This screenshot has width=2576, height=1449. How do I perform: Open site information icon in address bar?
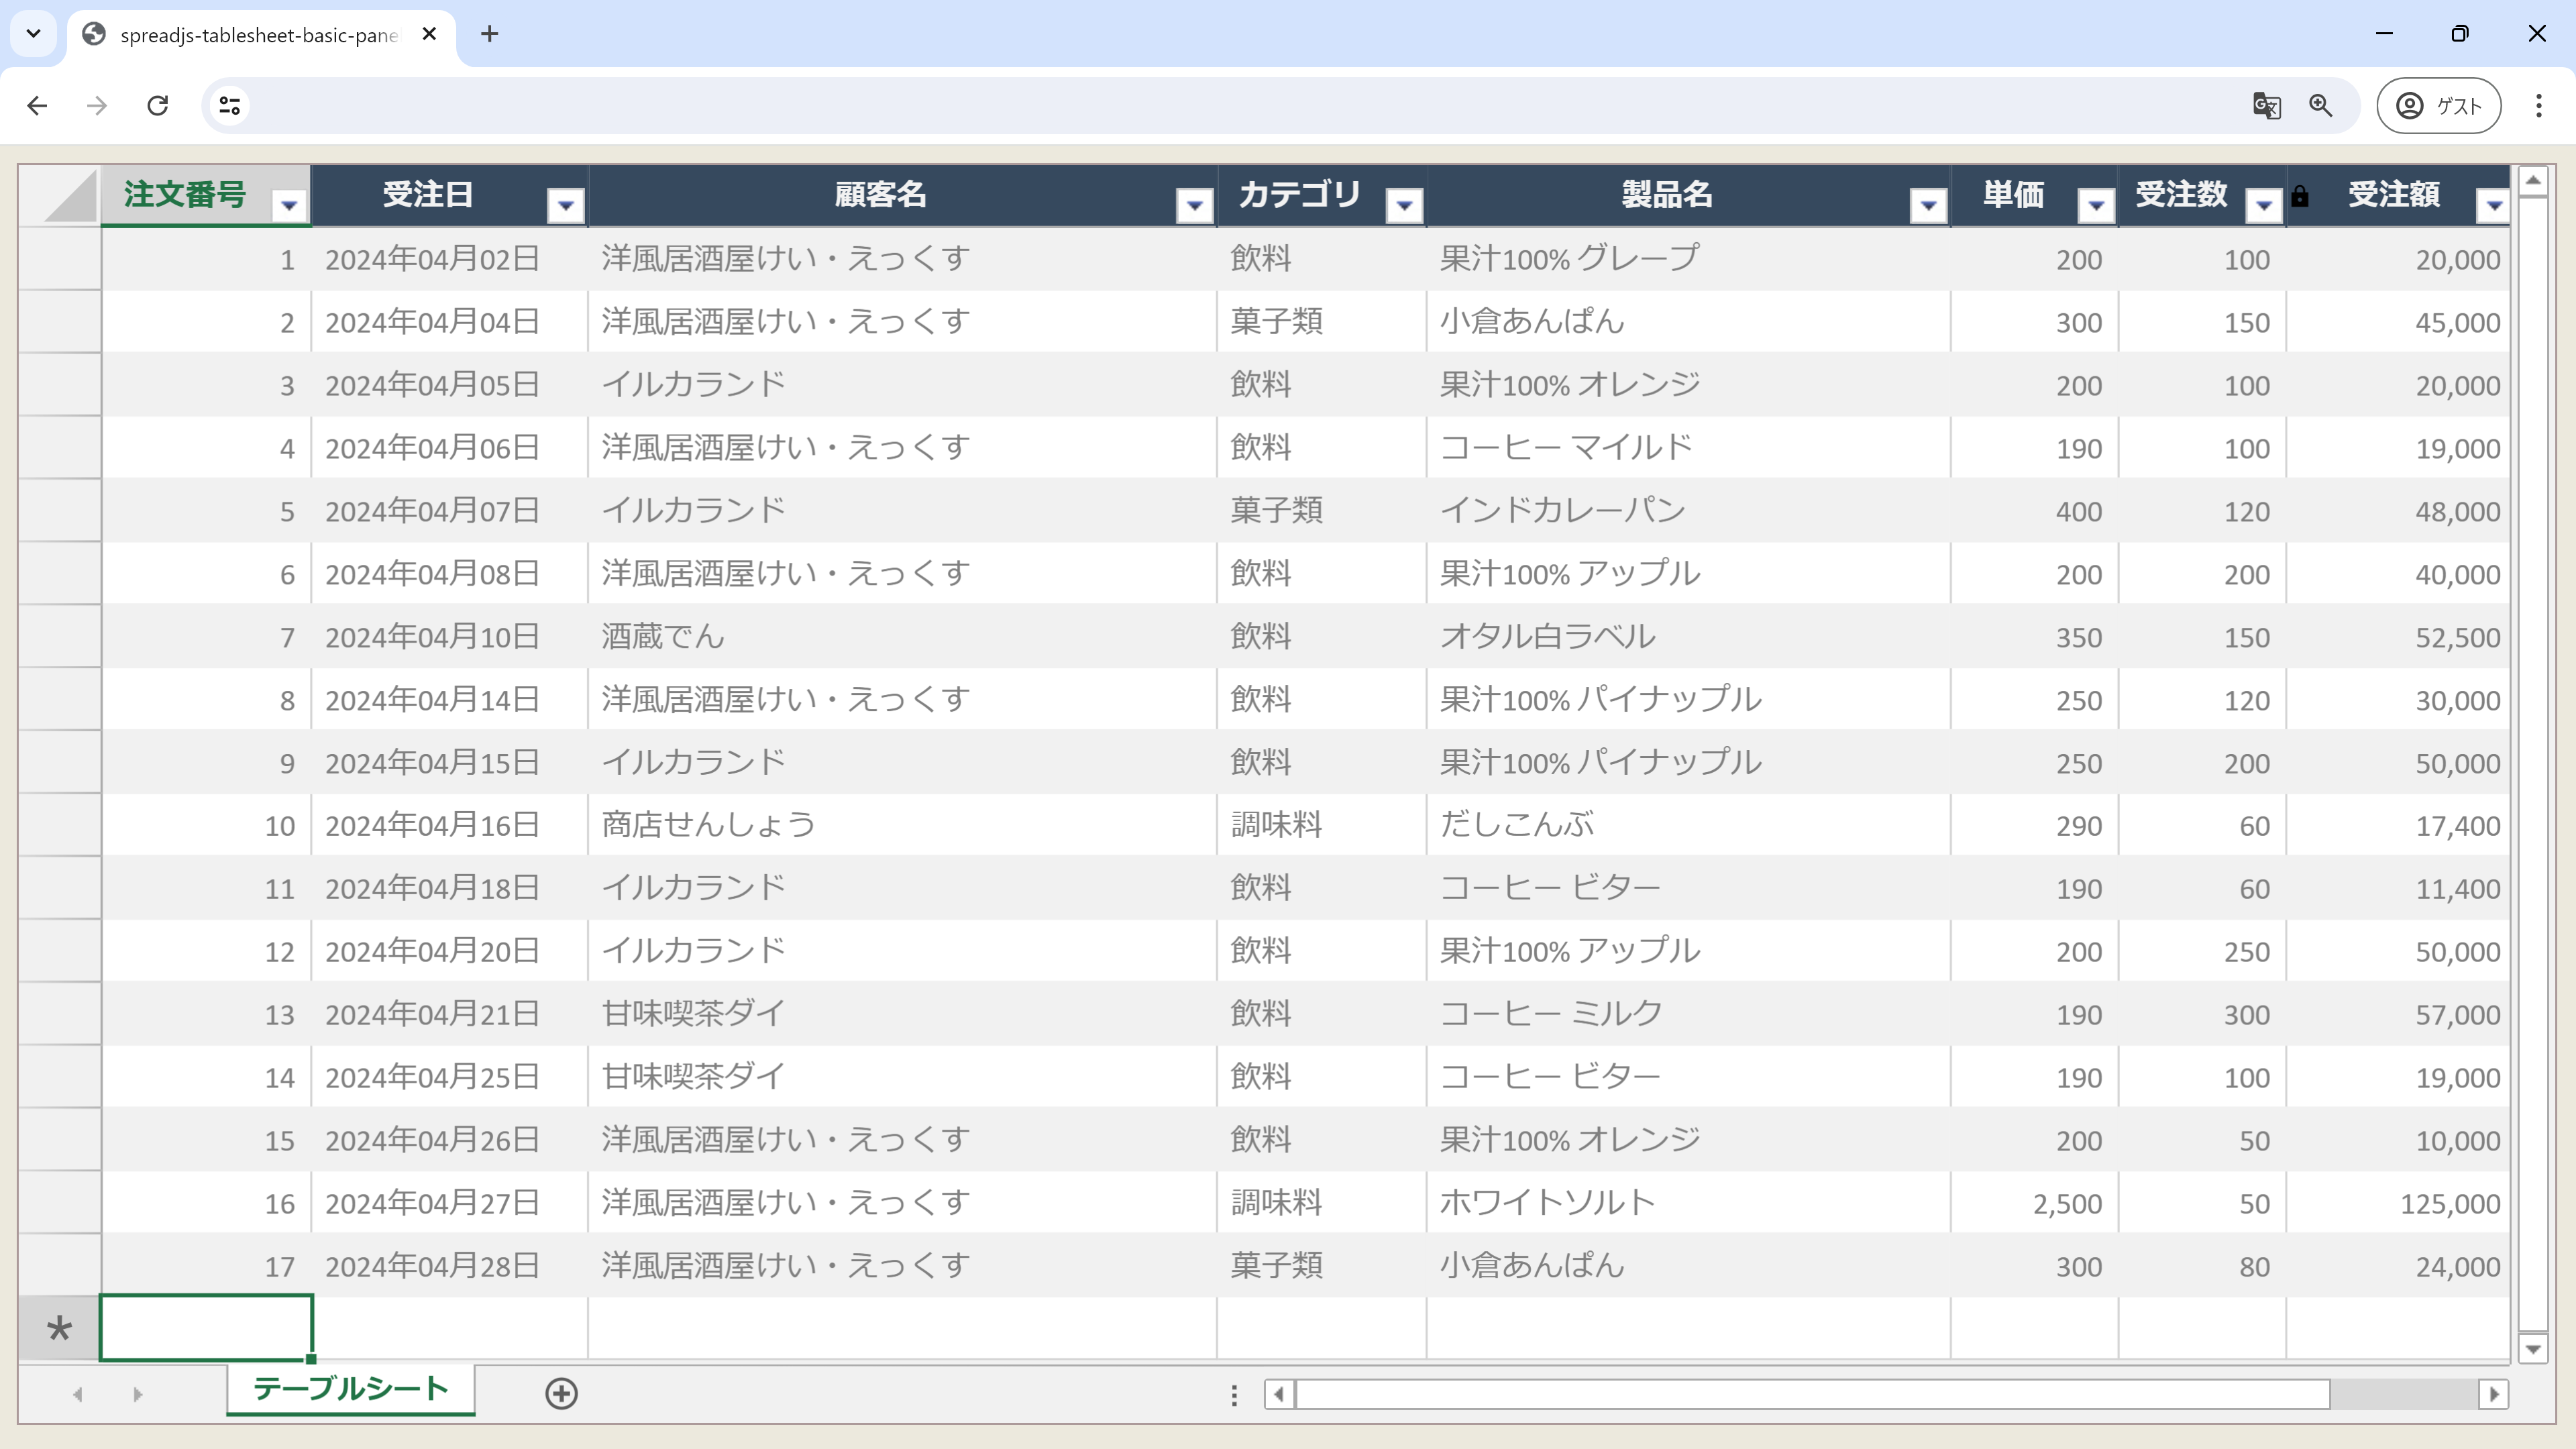click(230, 105)
